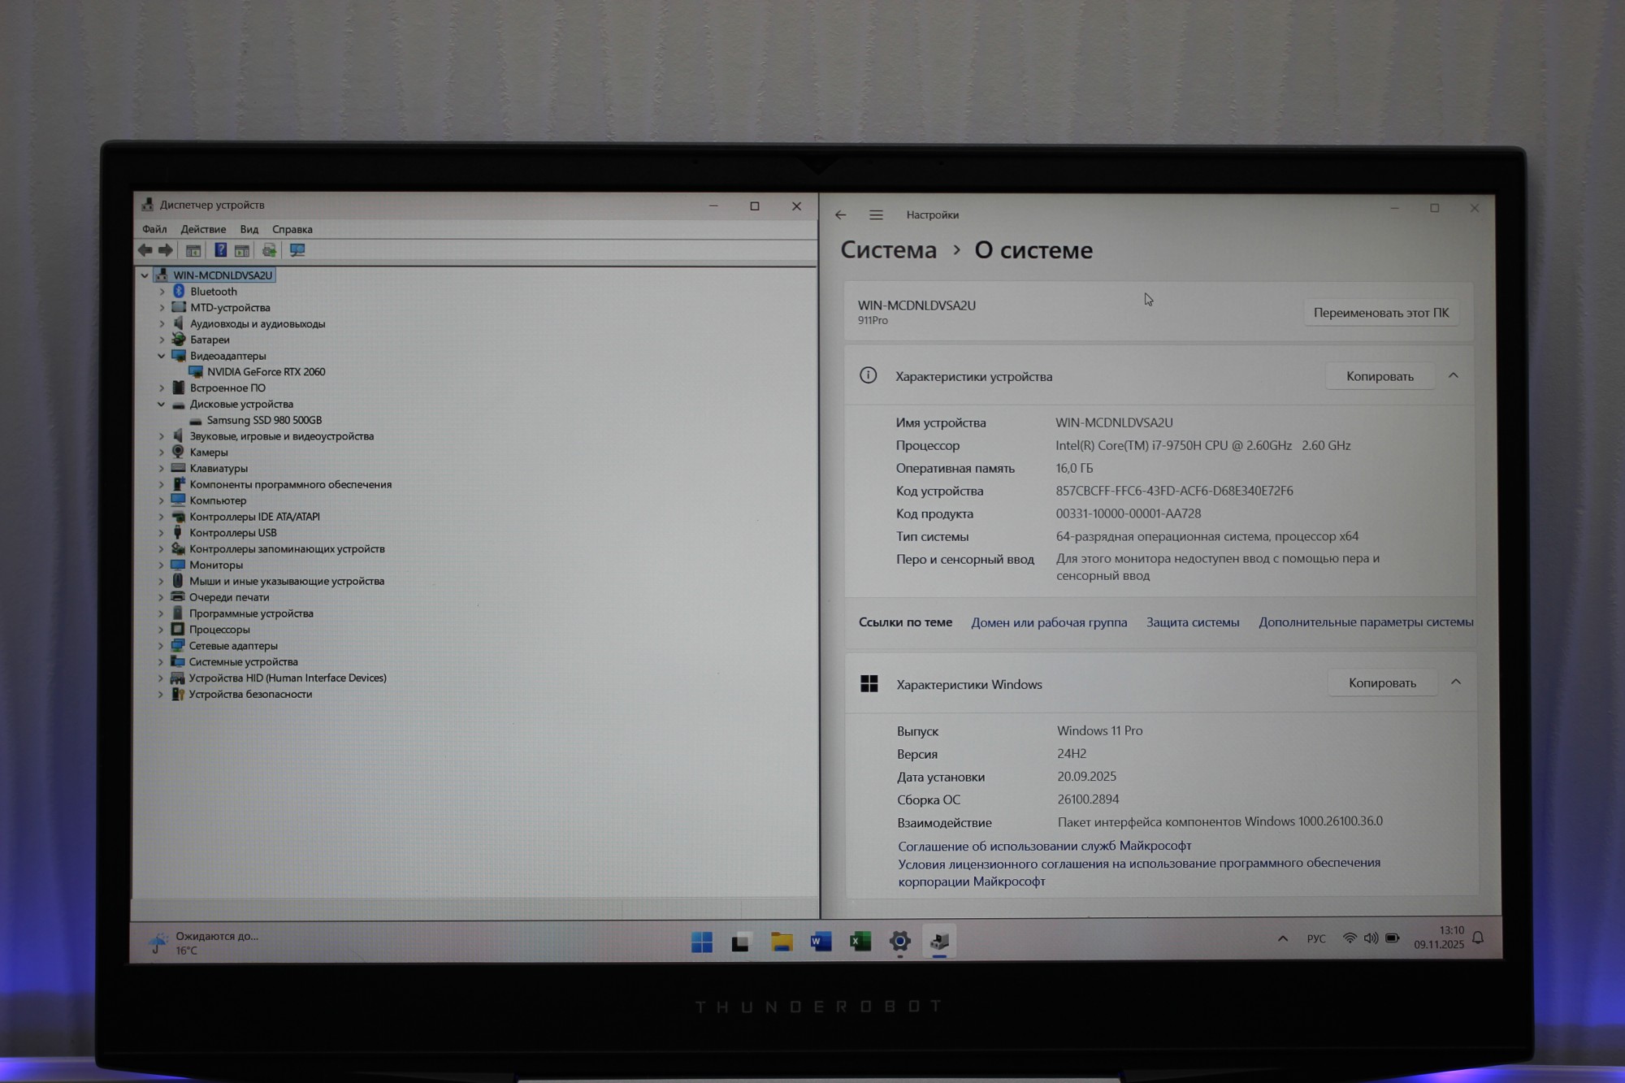Click the Переименовать этот ПК button
Viewport: 1625px width, 1083px height.
(x=1380, y=313)
